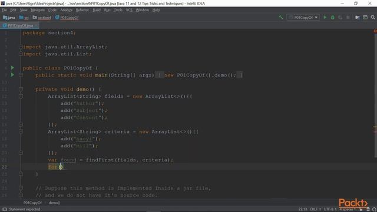Screen dimensions: 377x212
Task: Click src folder breadcrumb
Action: [24, 18]
